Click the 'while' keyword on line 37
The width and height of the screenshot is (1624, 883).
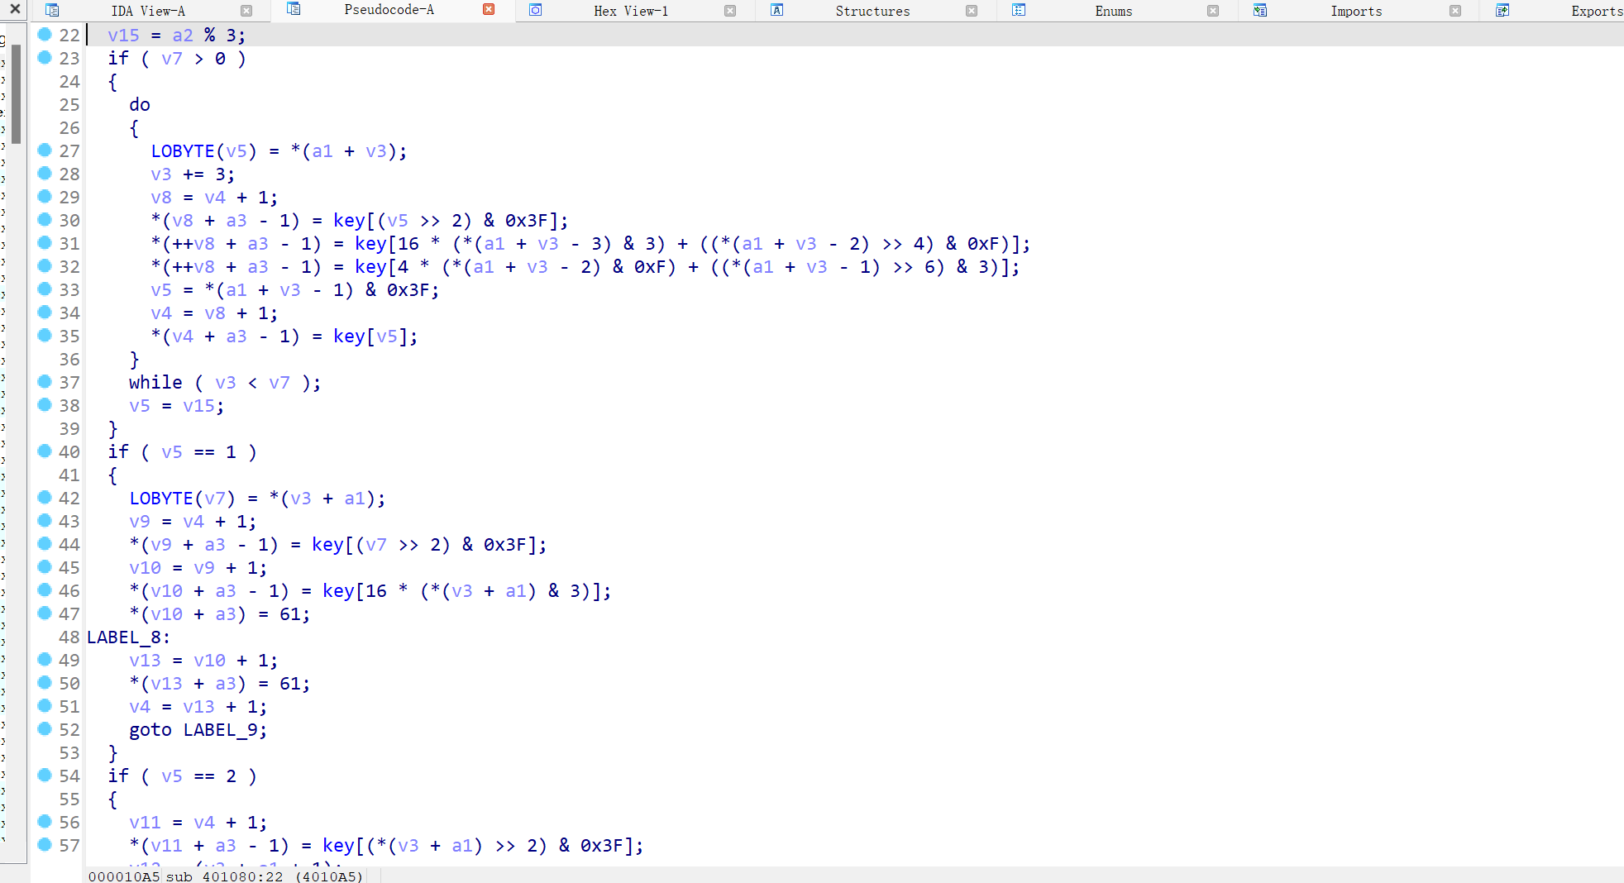[x=155, y=383]
